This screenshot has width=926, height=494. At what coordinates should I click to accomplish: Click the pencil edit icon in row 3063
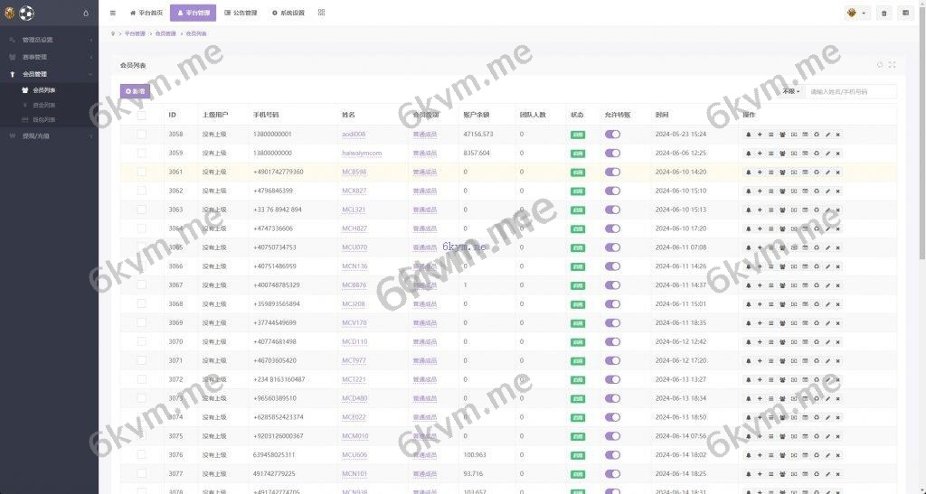(x=827, y=210)
